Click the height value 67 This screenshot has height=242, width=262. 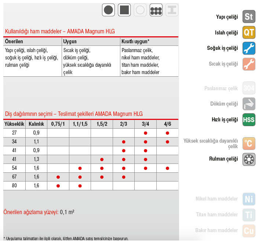[14, 177]
